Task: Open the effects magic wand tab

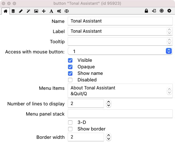Action: tap(28, 11)
